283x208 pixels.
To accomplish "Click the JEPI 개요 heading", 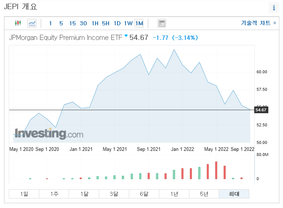I will coord(21,7).
